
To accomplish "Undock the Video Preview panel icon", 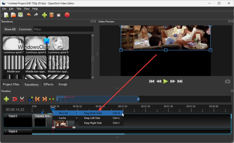I will [x=229, y=21].
